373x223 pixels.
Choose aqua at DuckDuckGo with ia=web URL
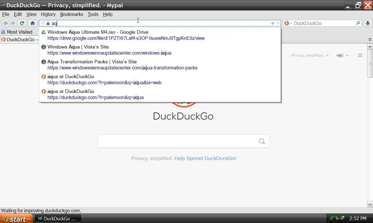tap(104, 82)
